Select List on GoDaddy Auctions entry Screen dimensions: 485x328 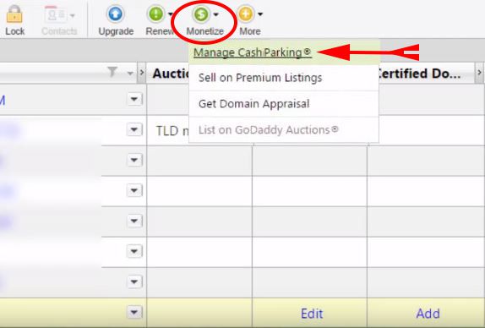point(269,129)
